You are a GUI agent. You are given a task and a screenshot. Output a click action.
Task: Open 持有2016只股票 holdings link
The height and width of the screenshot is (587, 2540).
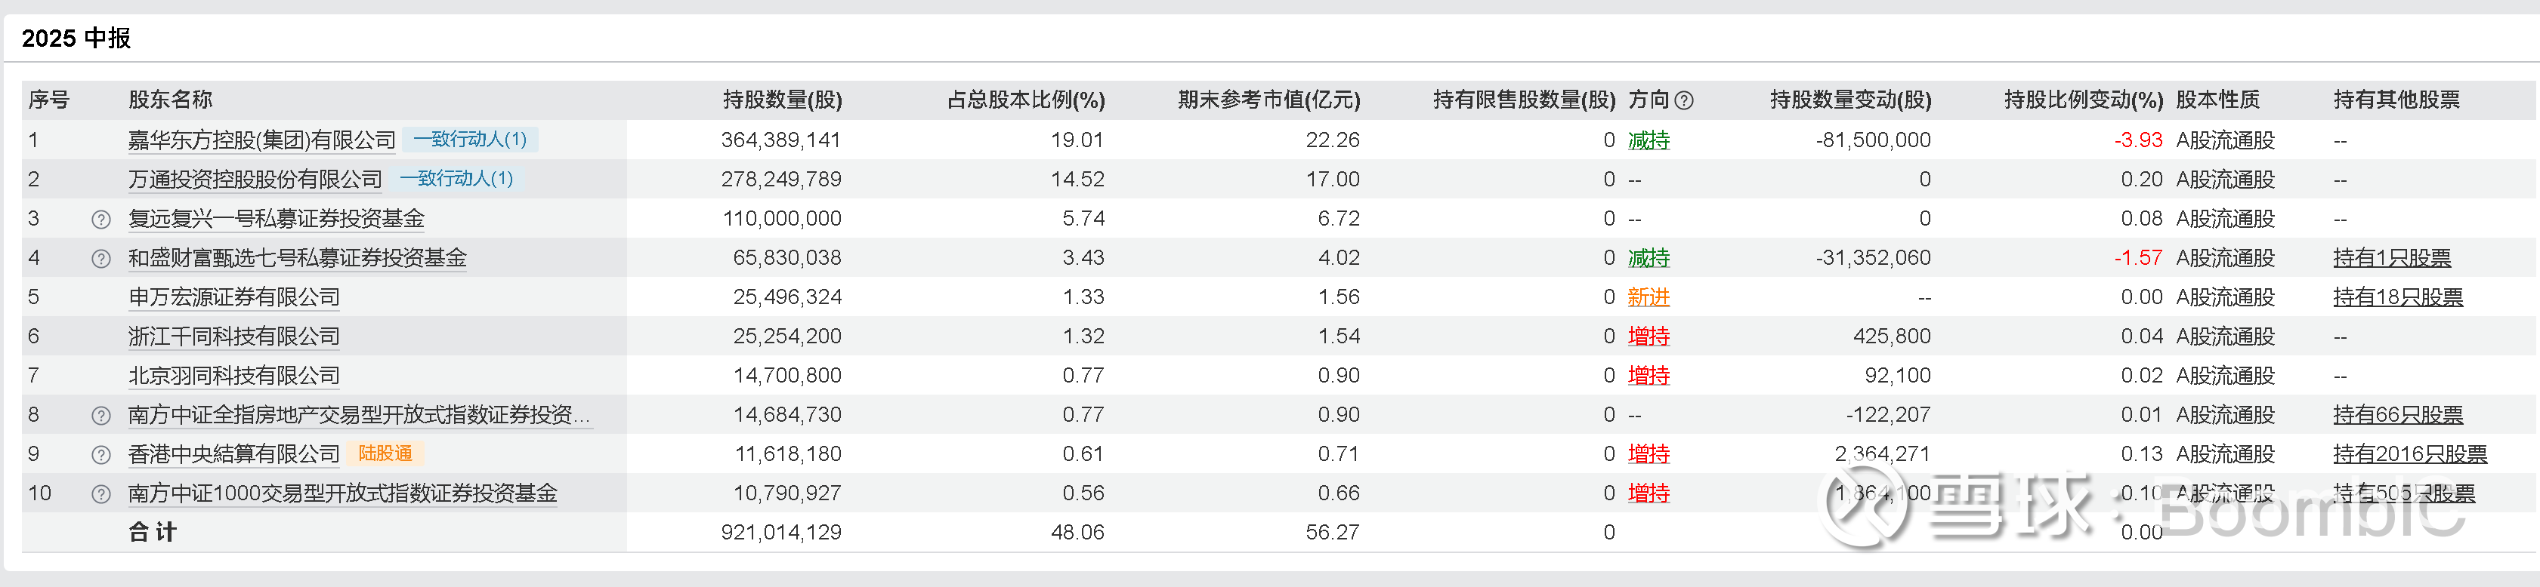pyautogui.click(x=2409, y=454)
